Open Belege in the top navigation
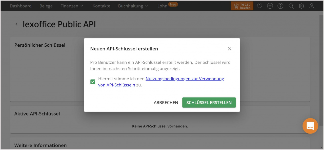324x150 pixels. click(46, 6)
